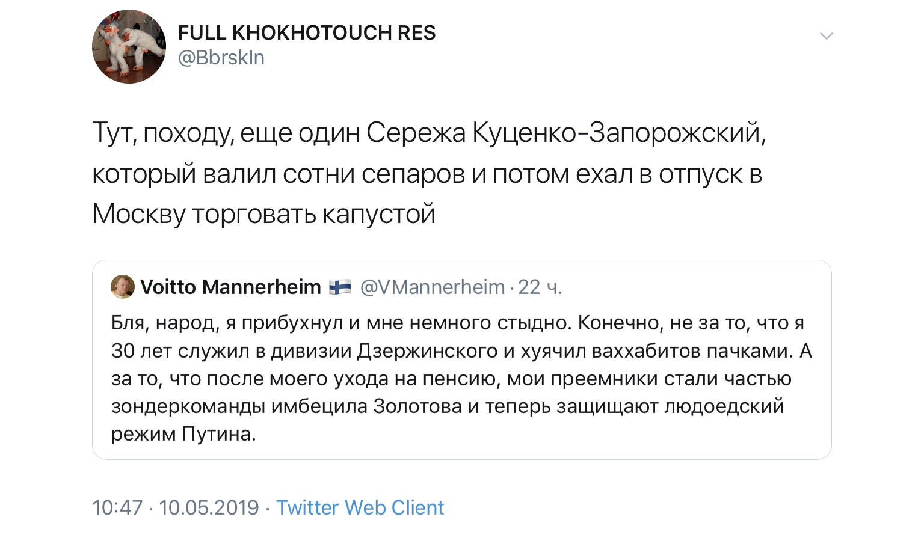924x541 pixels.
Task: Click quoted line 'за то, что после моего ухода'
Action: coord(451,379)
